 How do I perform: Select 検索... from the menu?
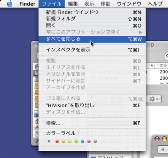pyautogui.click(x=92, y=123)
